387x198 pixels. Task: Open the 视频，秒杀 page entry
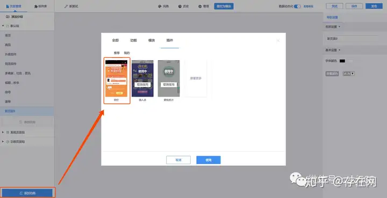(x=27, y=83)
